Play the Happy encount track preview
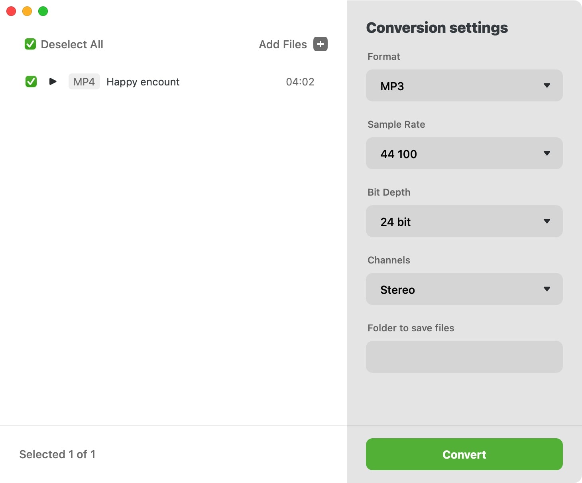 coord(53,81)
